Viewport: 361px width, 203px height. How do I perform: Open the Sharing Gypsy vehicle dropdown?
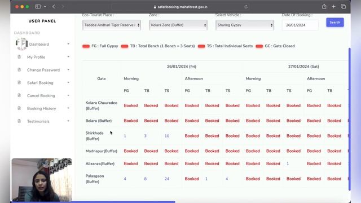pos(245,25)
